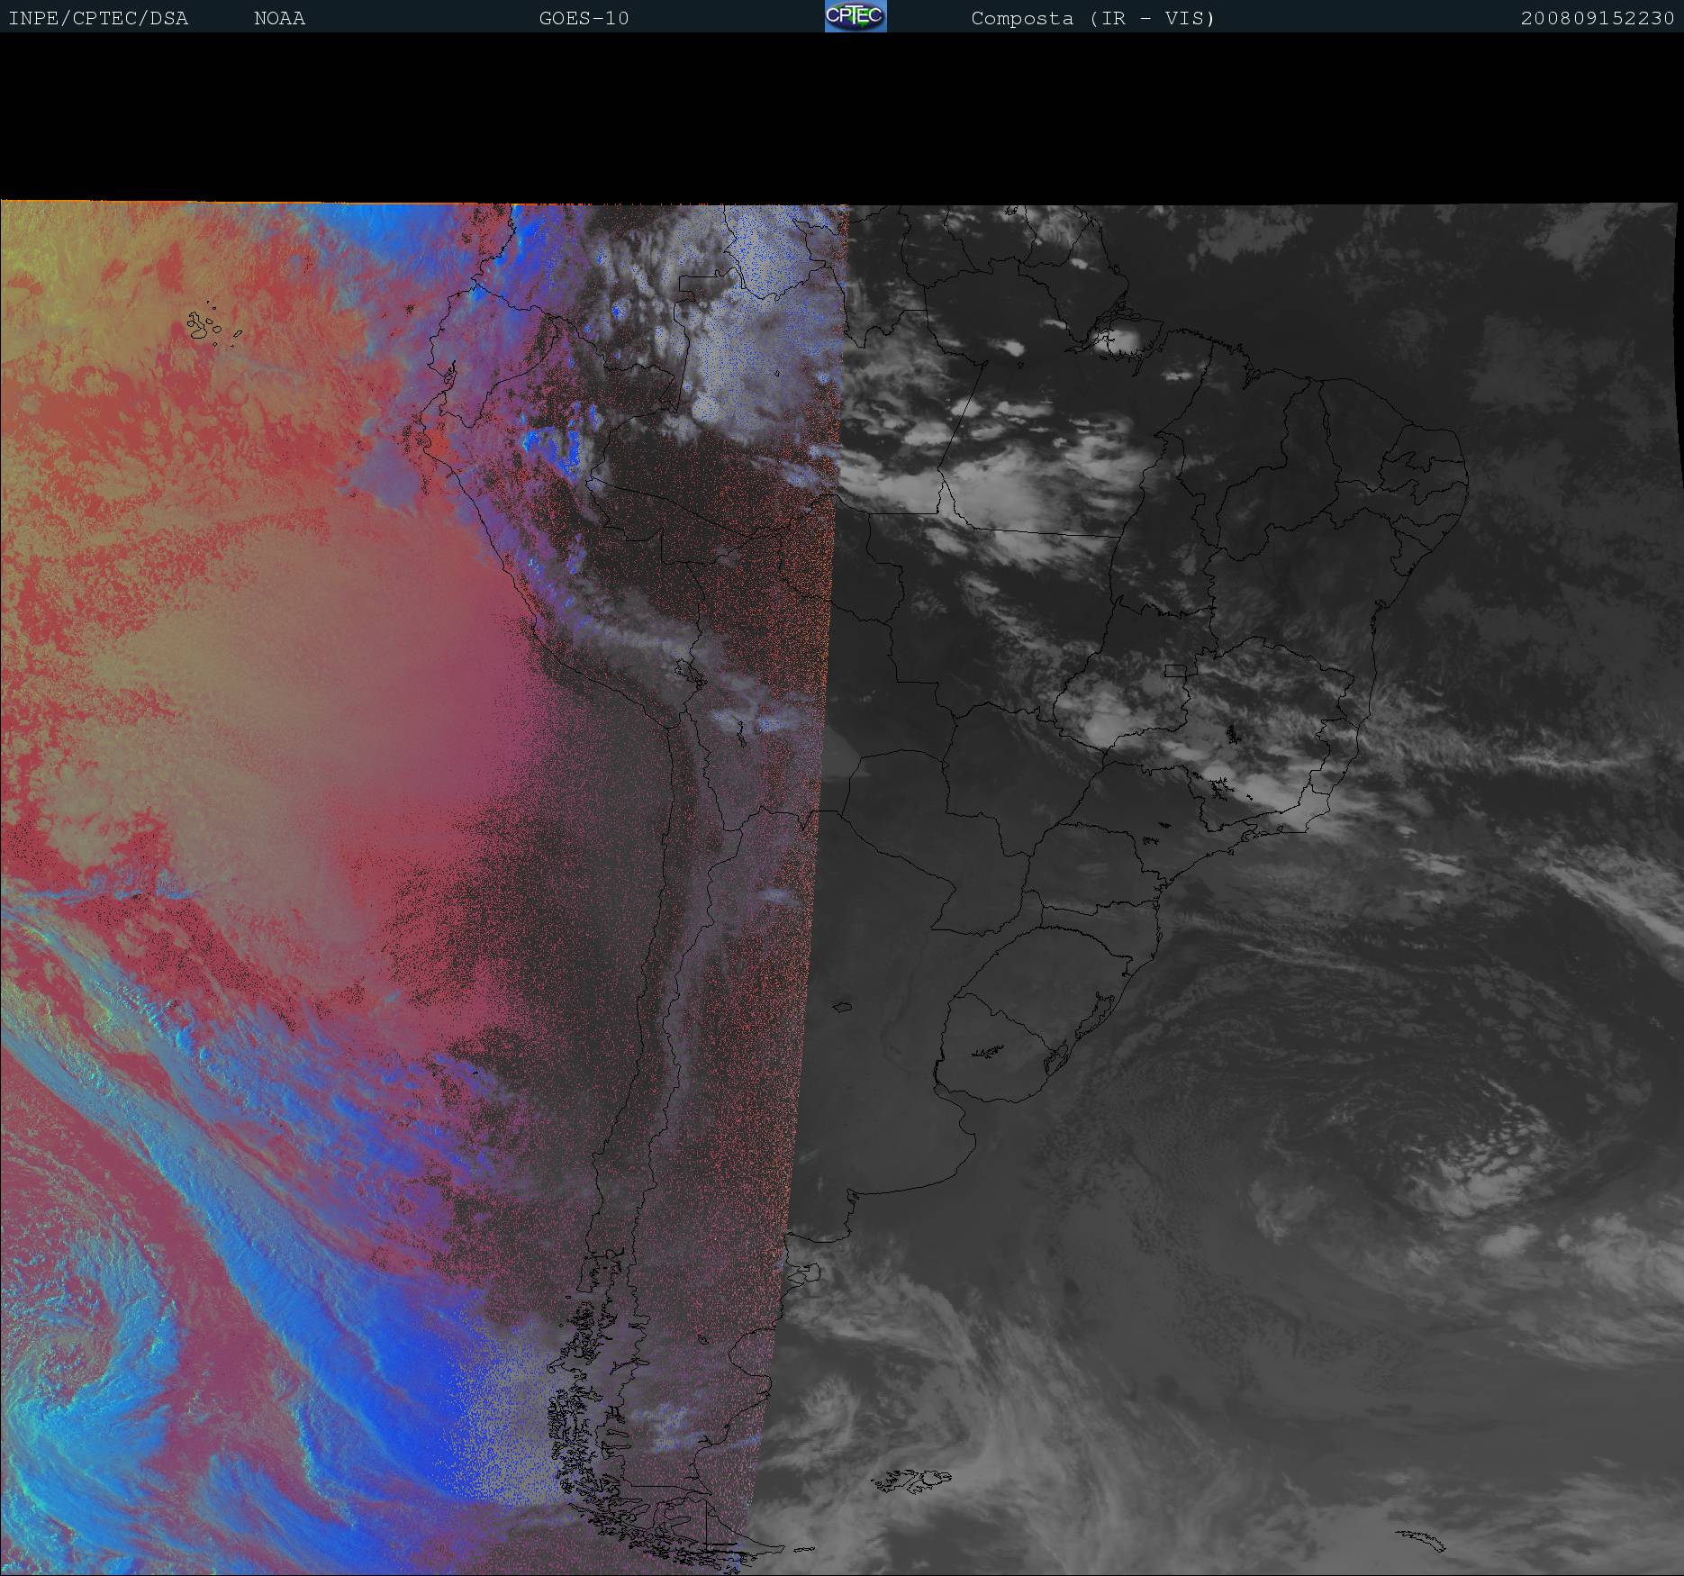Select the NOAA text in header
This screenshot has height=1576, width=1684.
[279, 18]
